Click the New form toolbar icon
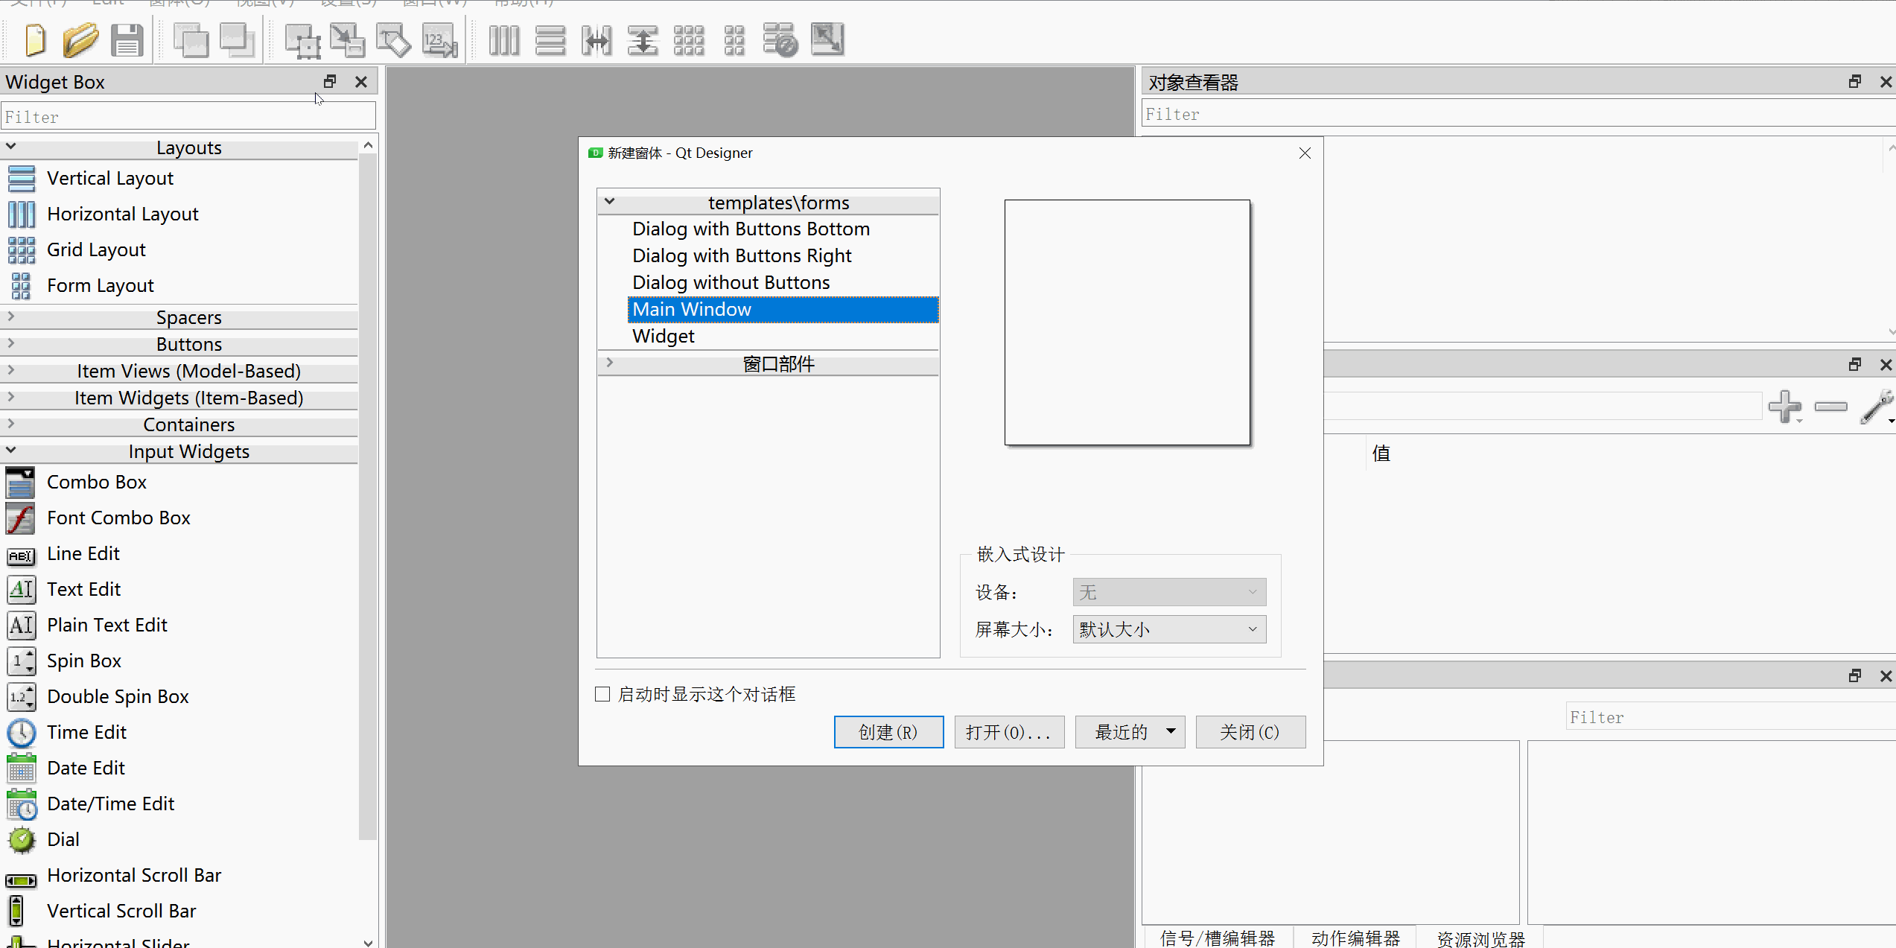This screenshot has width=1896, height=948. [35, 39]
